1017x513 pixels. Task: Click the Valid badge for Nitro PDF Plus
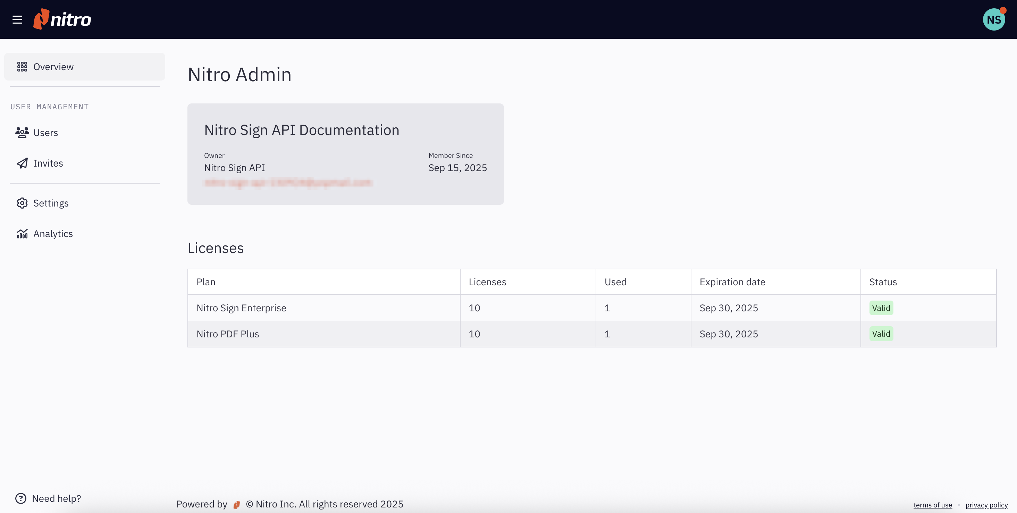pos(881,334)
